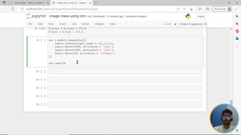241x135 pixels.
Task: Click the page vertical scrollbar thumb
Action: click(231, 102)
